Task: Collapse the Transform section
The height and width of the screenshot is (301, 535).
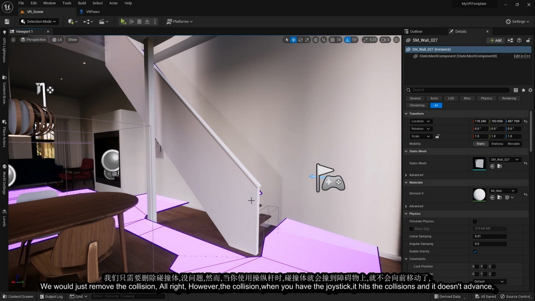Action: (x=406, y=114)
